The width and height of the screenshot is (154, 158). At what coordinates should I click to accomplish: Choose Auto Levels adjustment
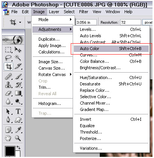point(111,36)
